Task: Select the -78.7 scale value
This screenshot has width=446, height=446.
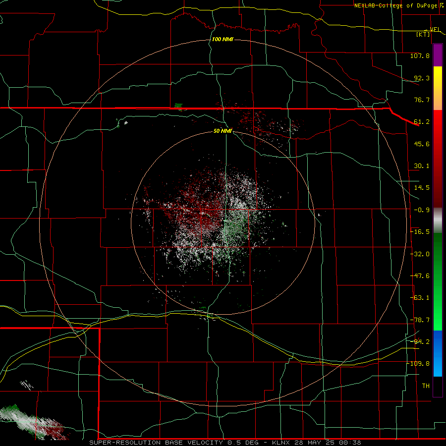Action: [x=420, y=320]
